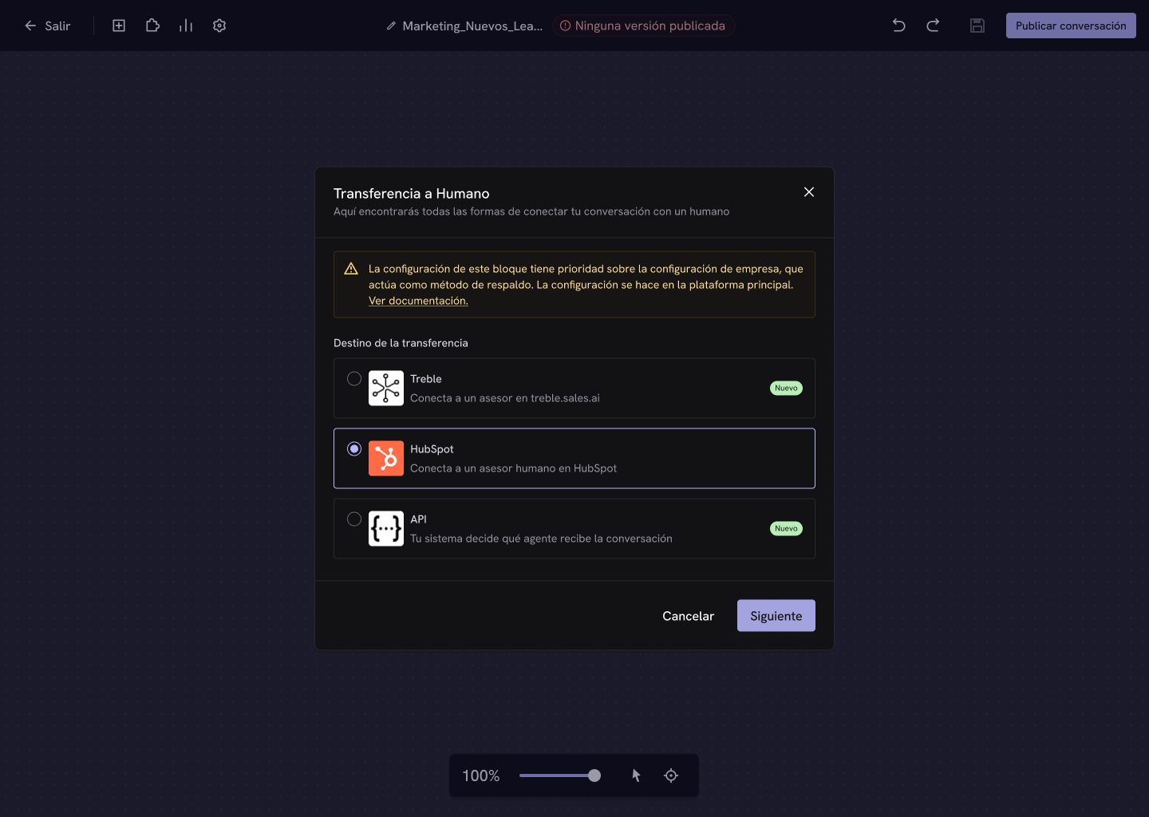Click the Salir back arrow button
This screenshot has width=1149, height=817.
tap(48, 26)
